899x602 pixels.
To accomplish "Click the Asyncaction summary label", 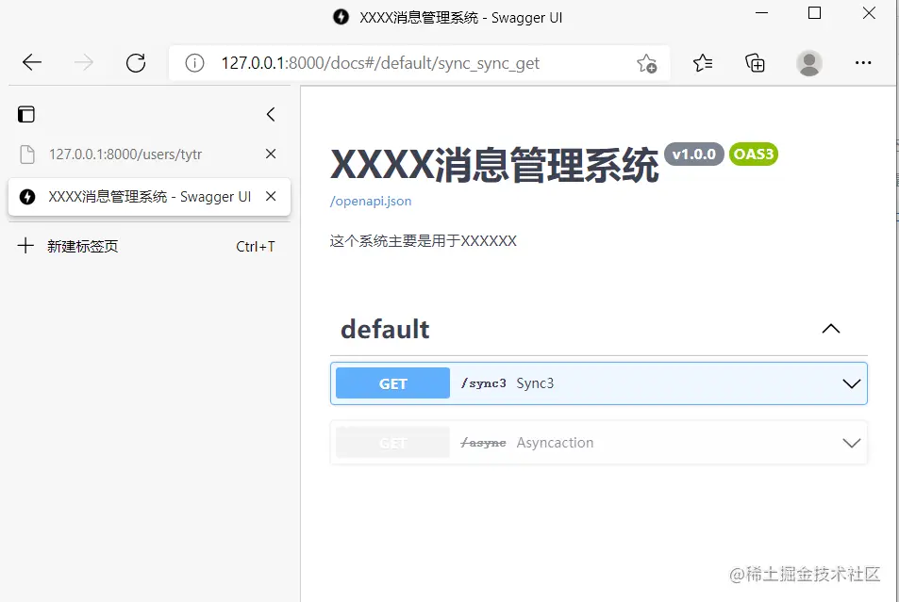I will pyautogui.click(x=555, y=443).
